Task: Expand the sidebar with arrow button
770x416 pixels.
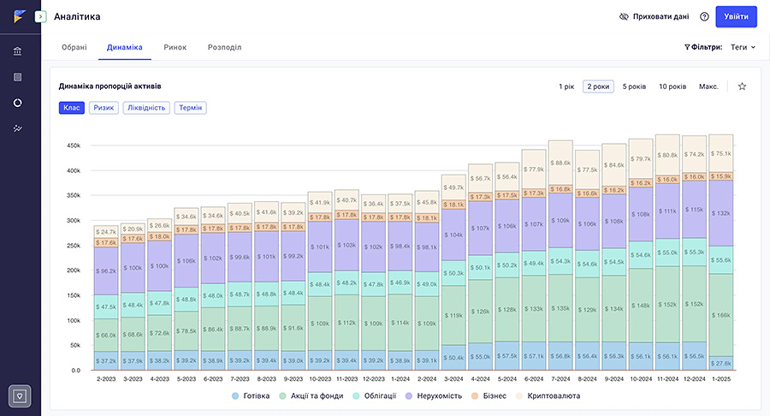Action: [x=41, y=17]
